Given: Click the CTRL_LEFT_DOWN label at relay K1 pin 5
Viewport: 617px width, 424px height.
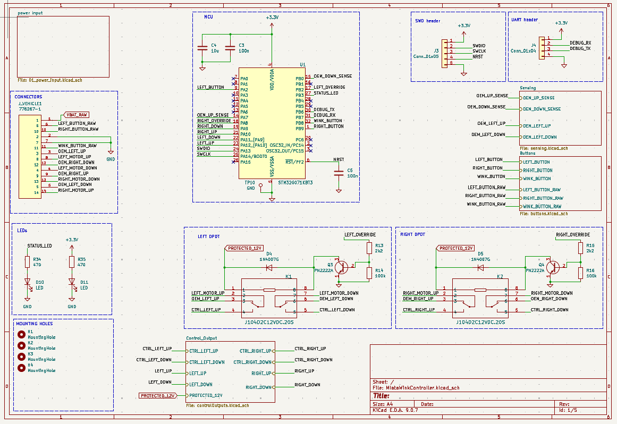Looking at the screenshot, I should 337,310.
